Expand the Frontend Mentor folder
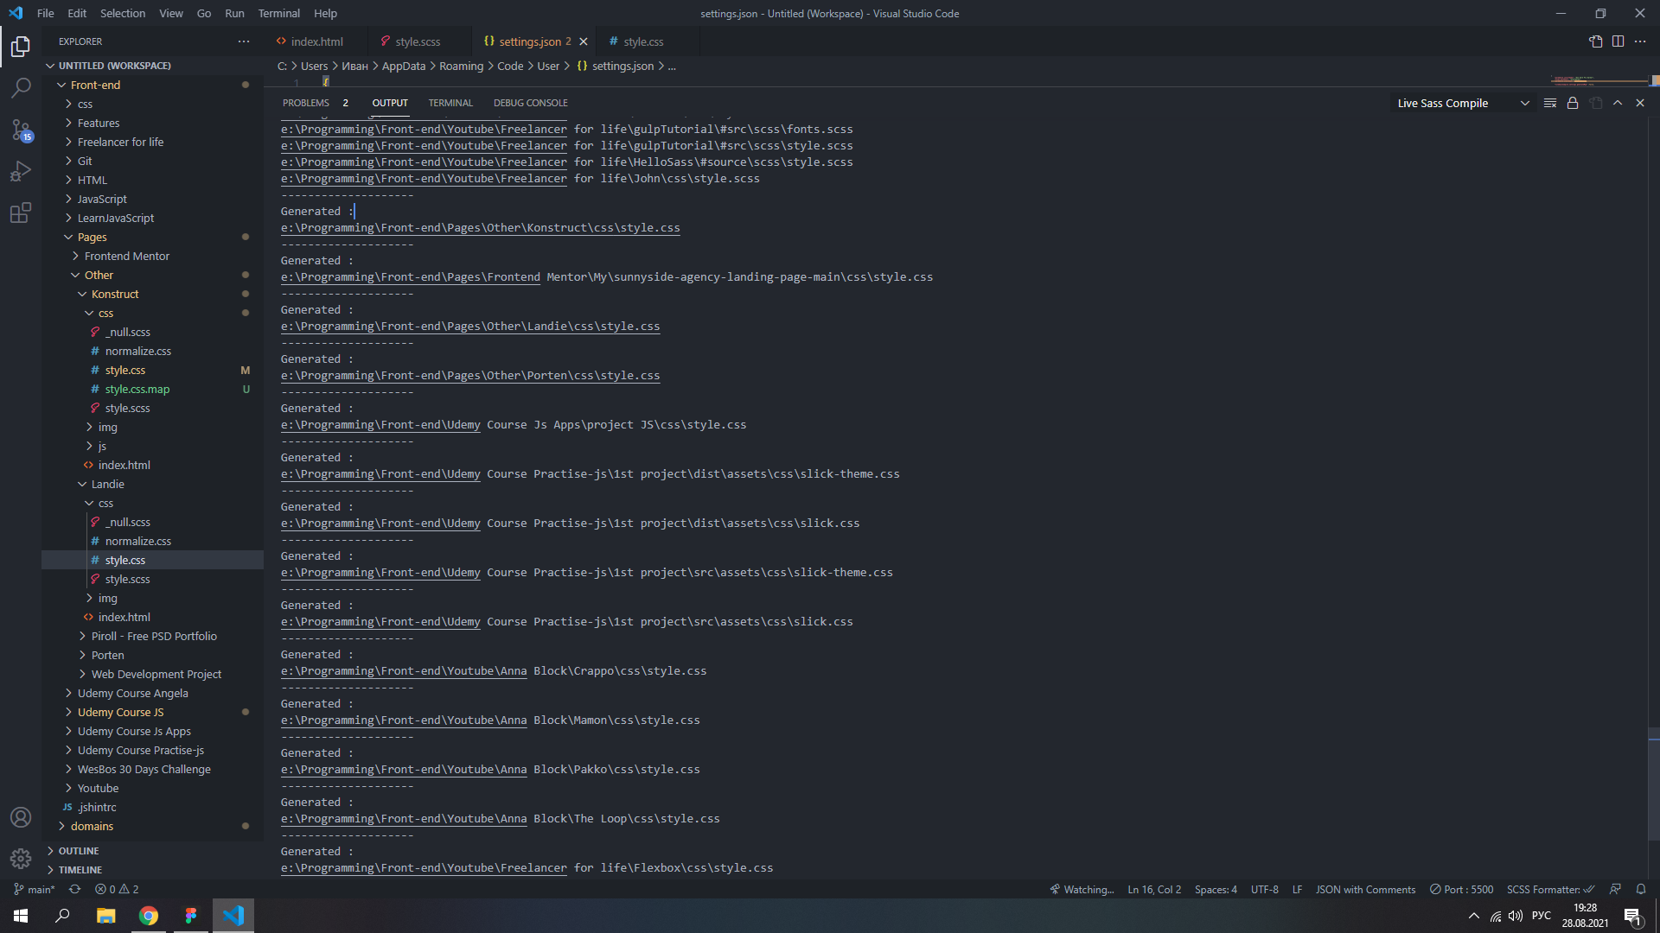1660x933 pixels. pos(152,256)
